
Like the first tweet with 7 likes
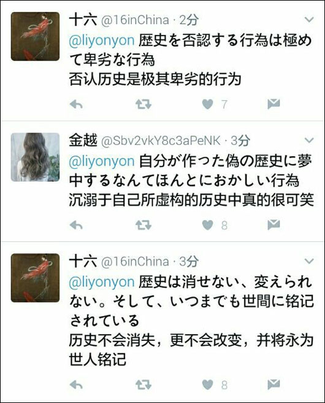[207, 104]
